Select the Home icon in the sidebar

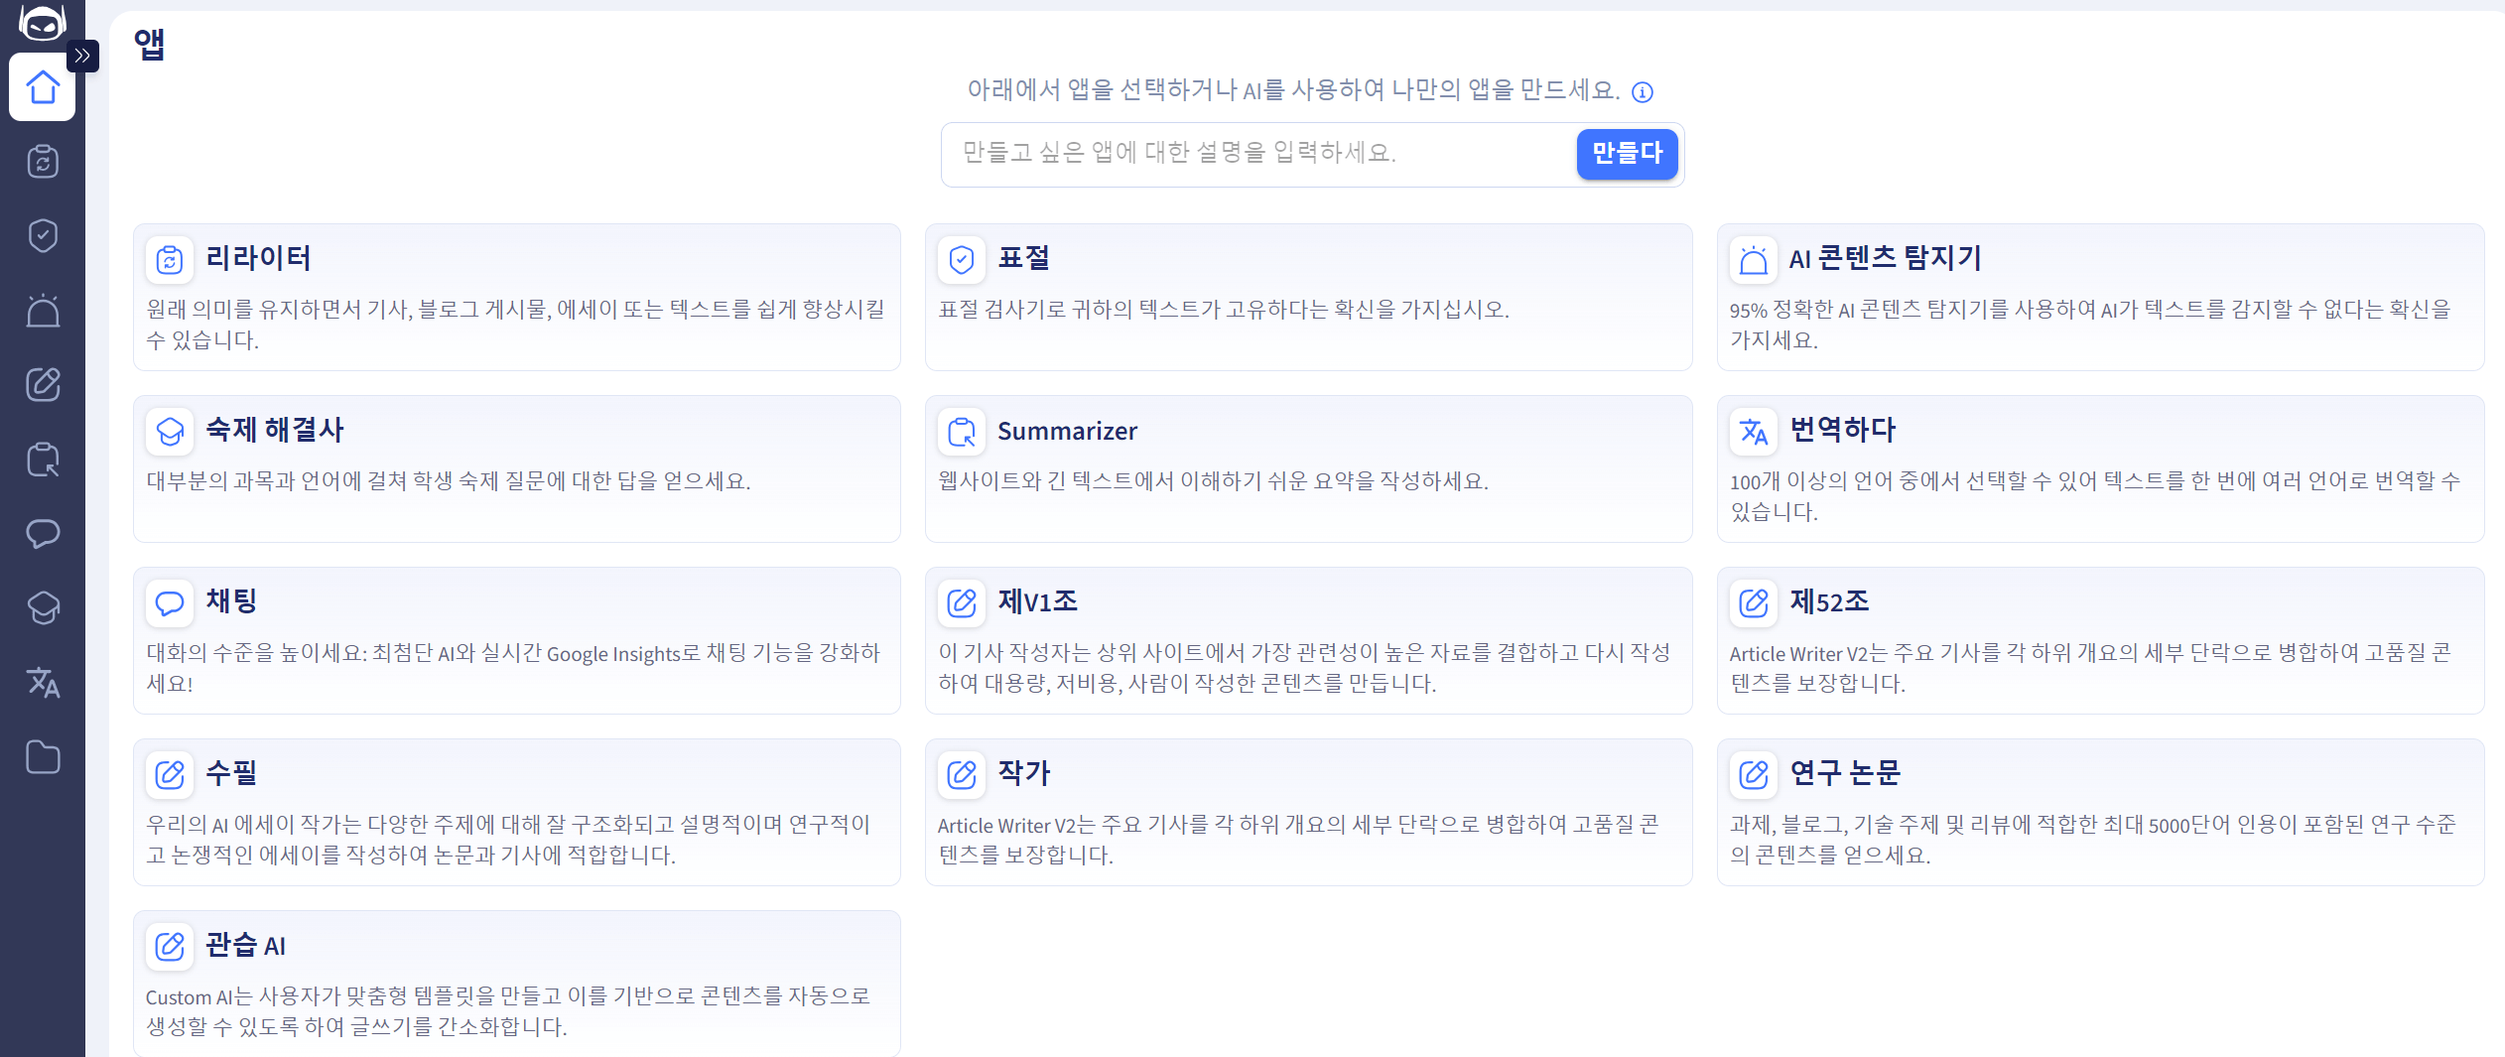42,87
